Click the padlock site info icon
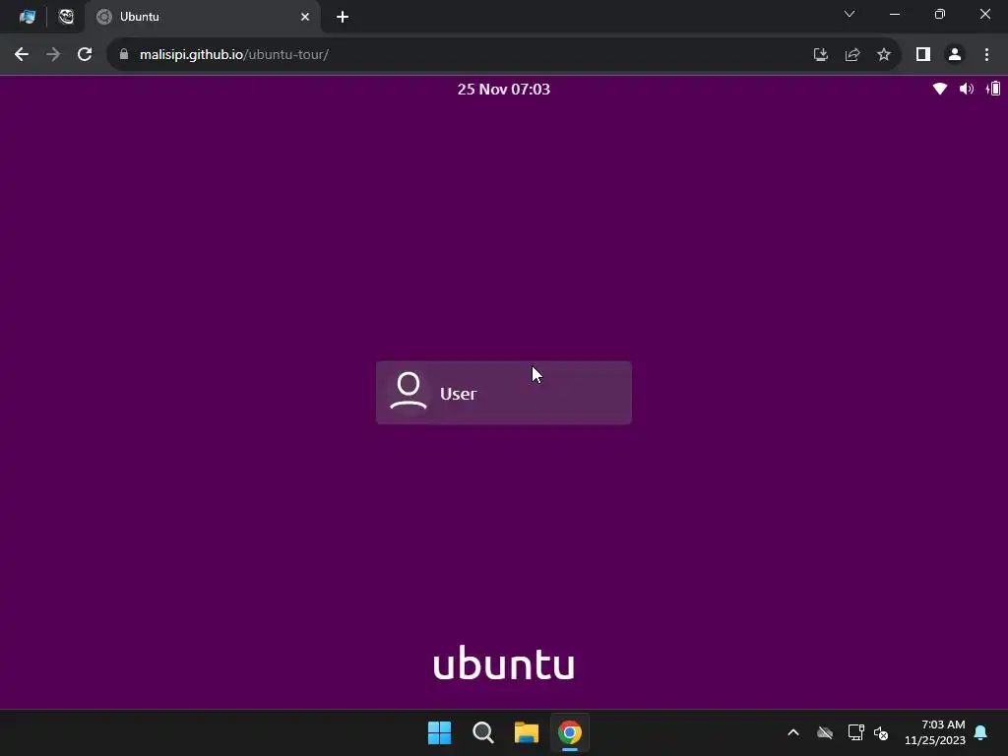 (x=124, y=54)
